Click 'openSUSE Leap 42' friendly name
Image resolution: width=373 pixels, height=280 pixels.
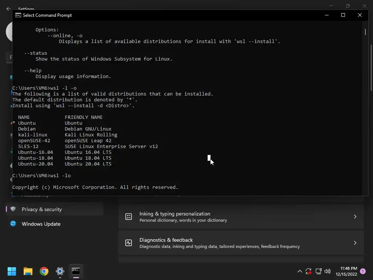[88, 140]
